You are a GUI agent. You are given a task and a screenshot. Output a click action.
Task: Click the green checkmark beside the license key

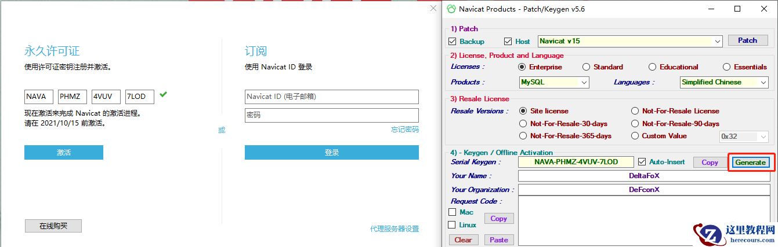click(x=163, y=94)
